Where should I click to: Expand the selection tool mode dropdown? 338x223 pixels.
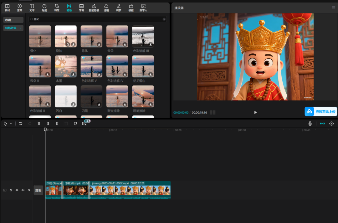[x=11, y=124]
